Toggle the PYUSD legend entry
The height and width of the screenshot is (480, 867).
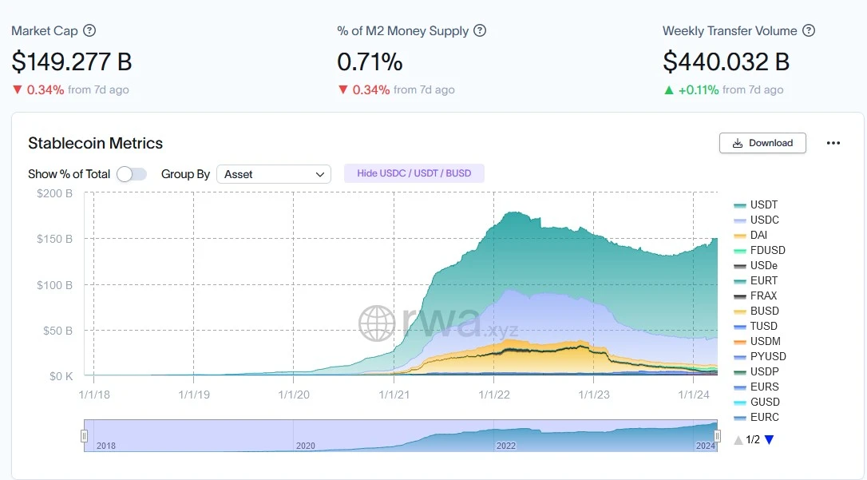[x=767, y=356]
